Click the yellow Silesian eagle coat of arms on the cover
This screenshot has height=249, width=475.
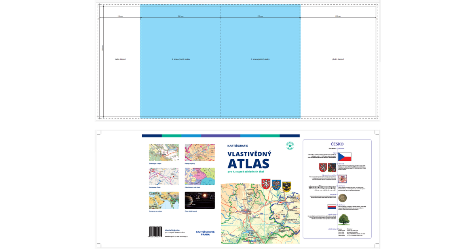(287, 187)
